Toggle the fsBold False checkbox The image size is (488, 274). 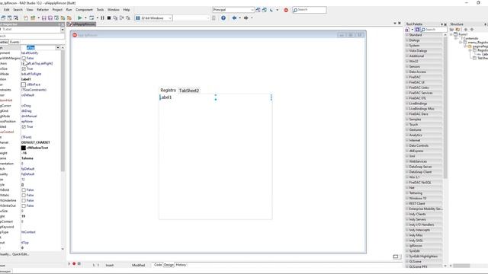coord(24,190)
